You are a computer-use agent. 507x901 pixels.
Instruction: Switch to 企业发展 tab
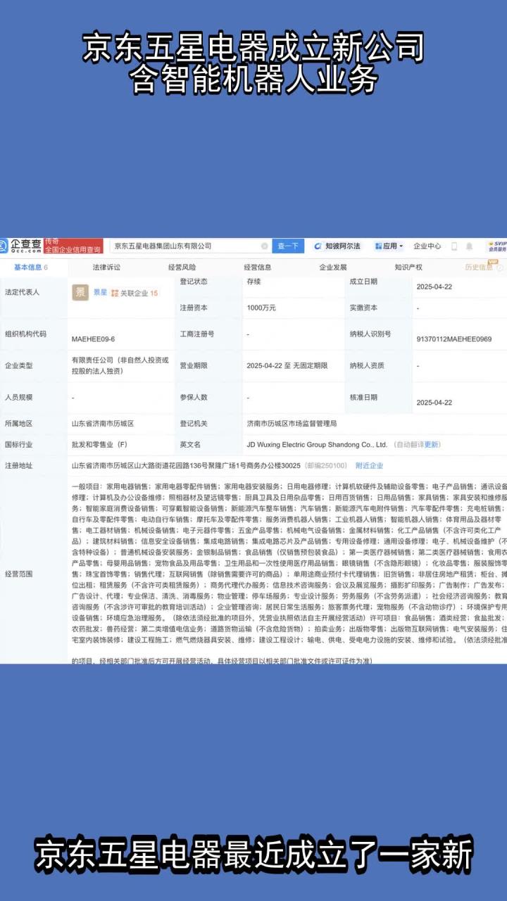point(333,267)
